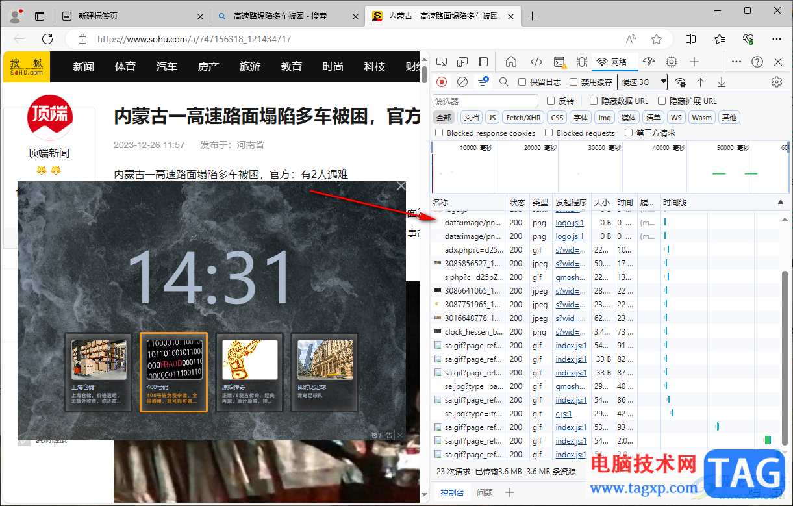
Task: Sort by the 状态 column header
Action: (x=518, y=203)
